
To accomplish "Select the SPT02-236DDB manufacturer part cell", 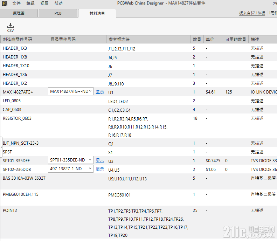I will tap(17, 170).
